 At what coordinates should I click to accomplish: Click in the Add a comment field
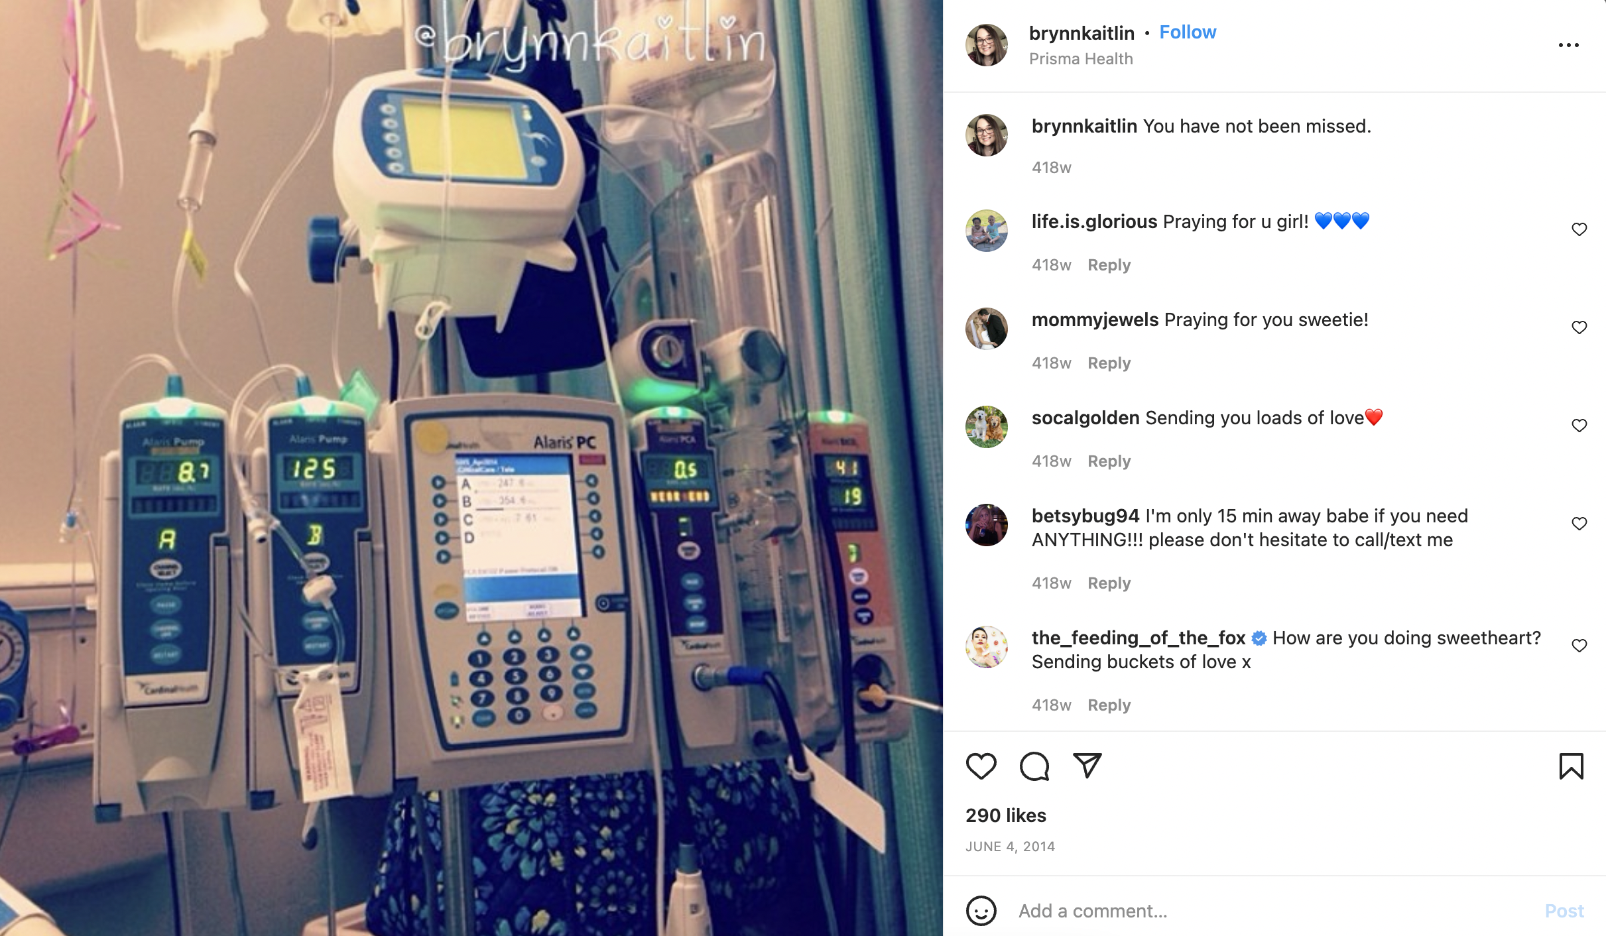tap(1273, 911)
